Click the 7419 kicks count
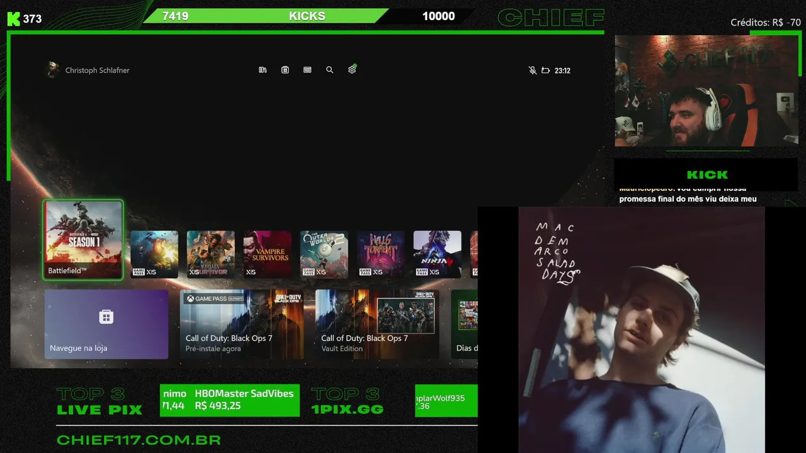Screen dimensions: 806x453 coord(175,16)
